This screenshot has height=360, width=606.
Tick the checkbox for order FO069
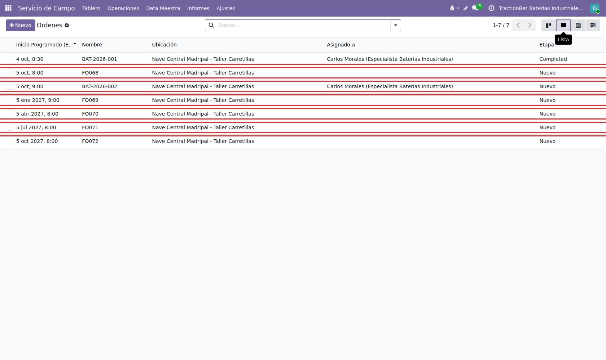[x=10, y=100]
